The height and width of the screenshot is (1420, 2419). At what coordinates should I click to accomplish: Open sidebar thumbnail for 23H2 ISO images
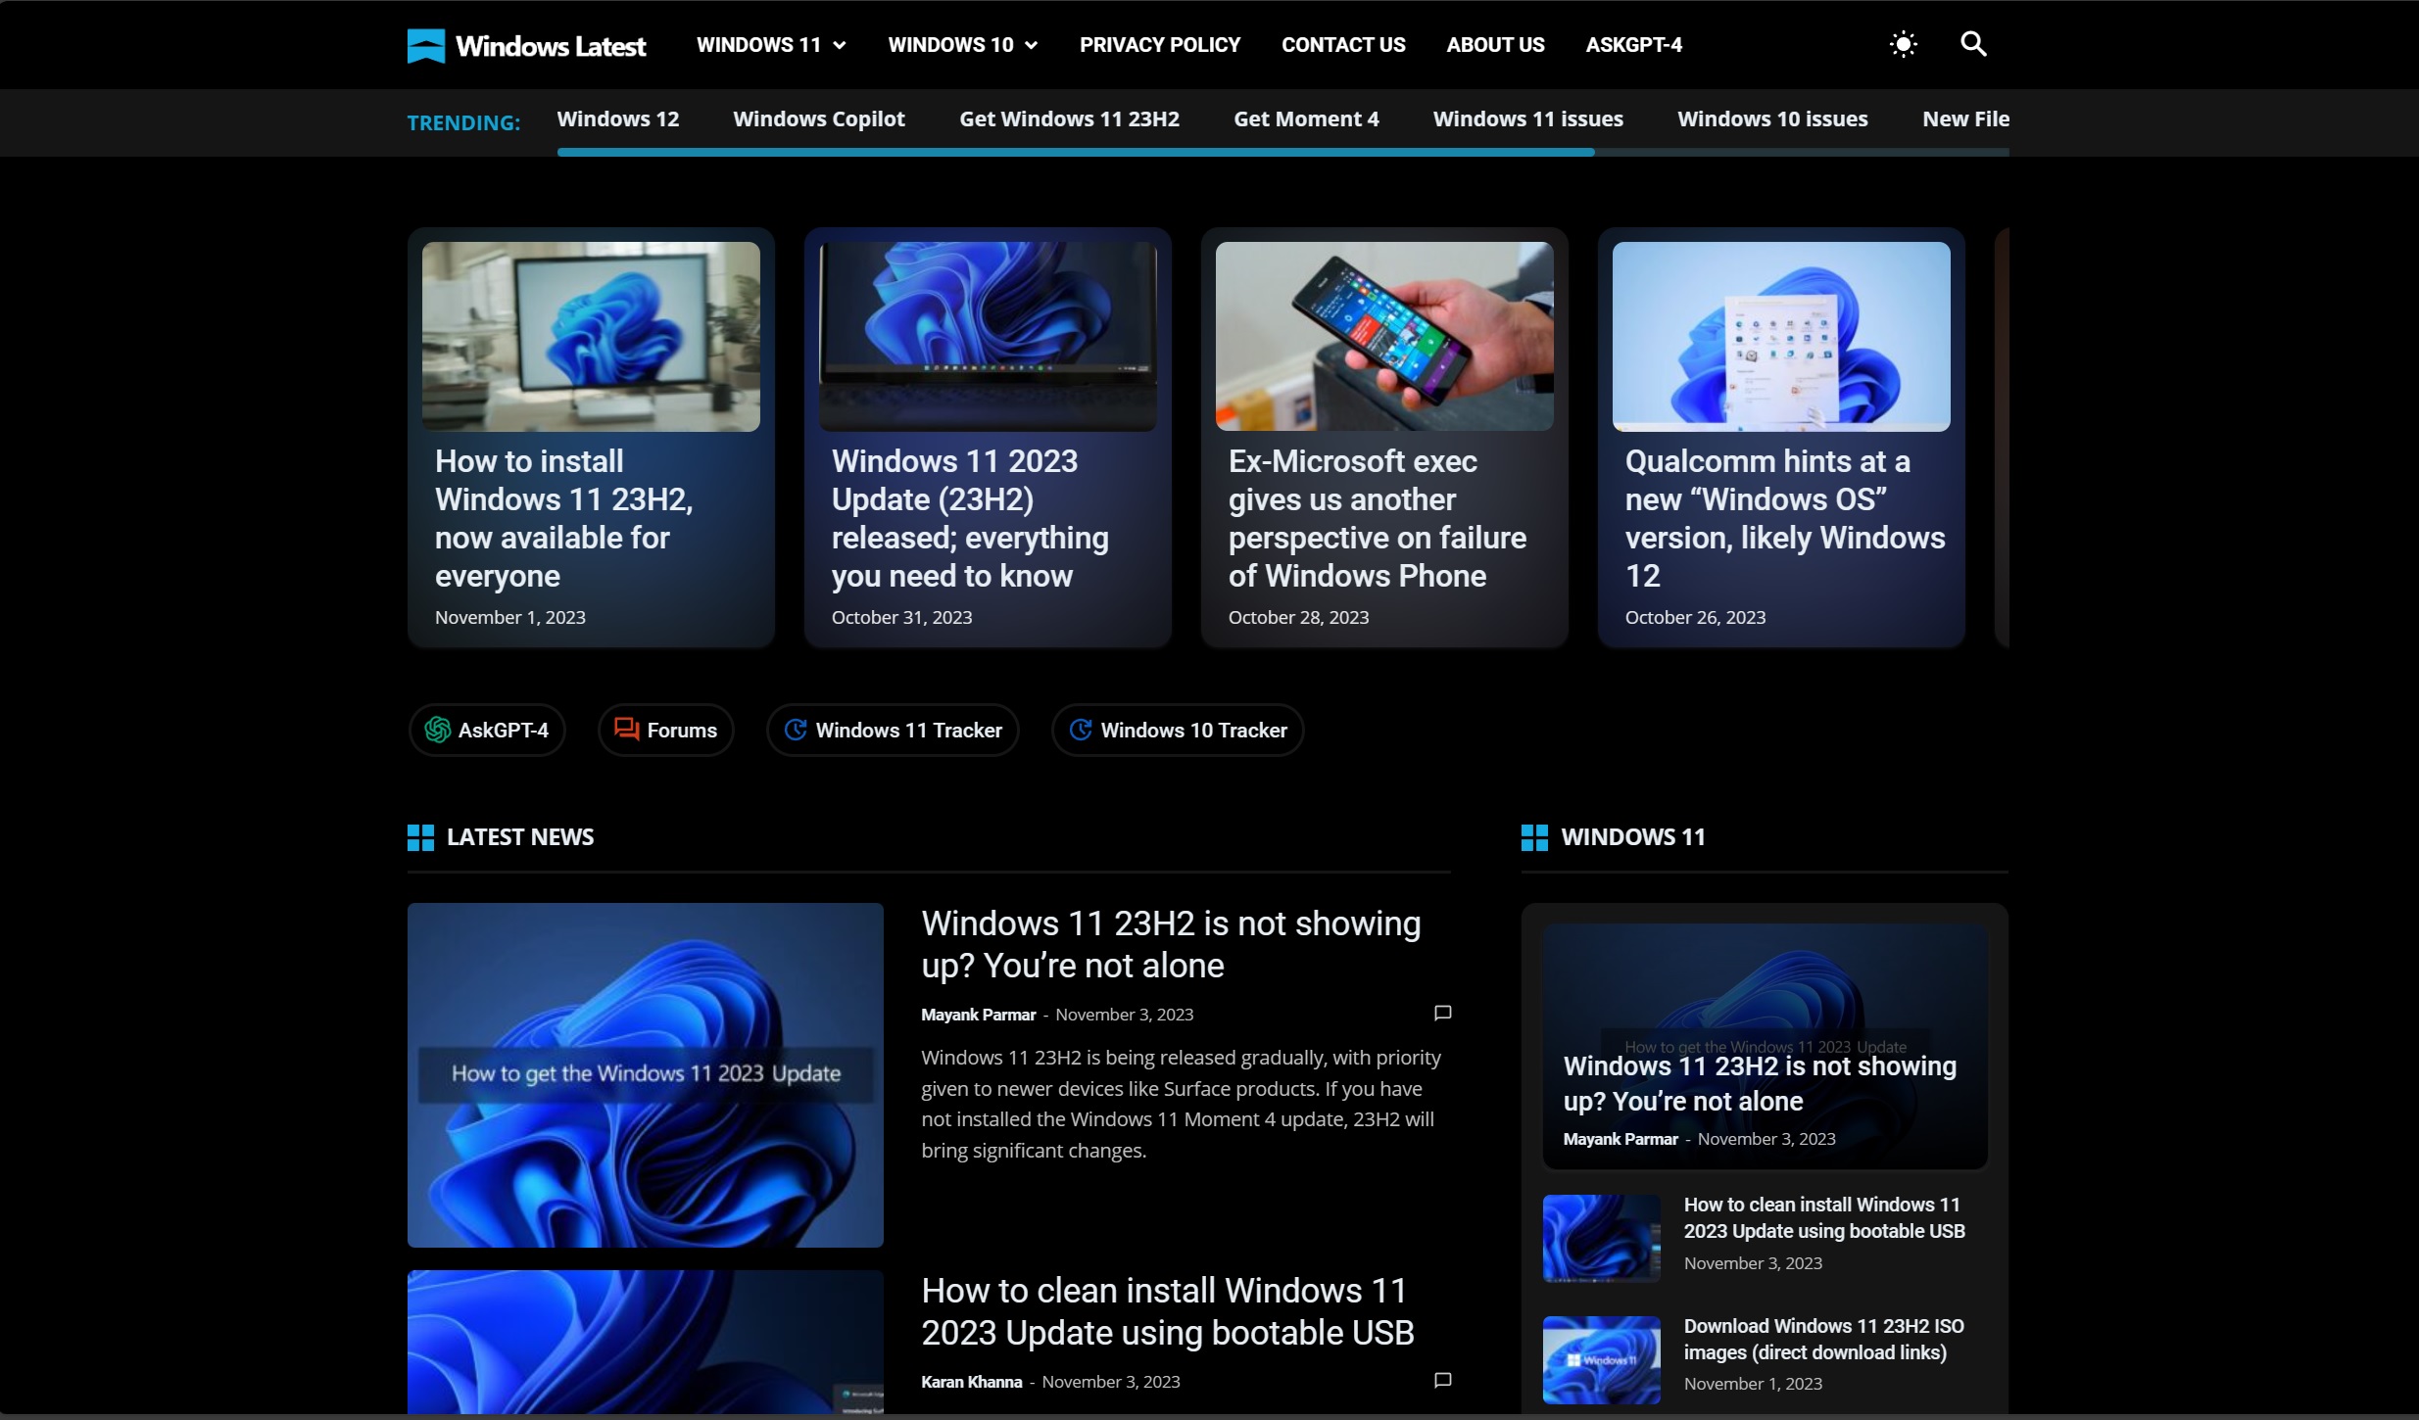tap(1601, 1359)
